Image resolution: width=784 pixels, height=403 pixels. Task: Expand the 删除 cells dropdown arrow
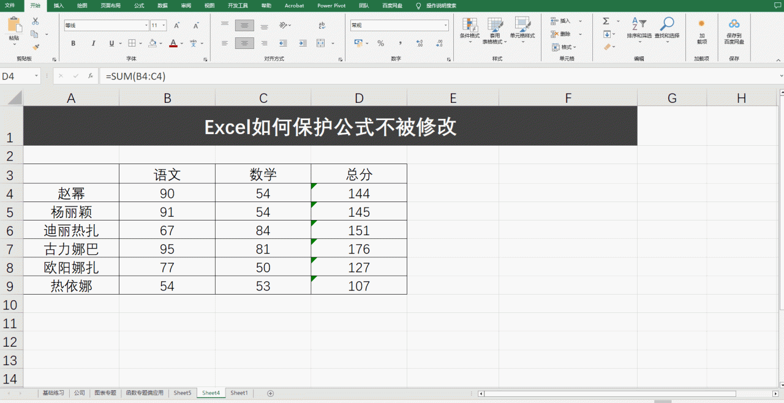click(x=581, y=34)
